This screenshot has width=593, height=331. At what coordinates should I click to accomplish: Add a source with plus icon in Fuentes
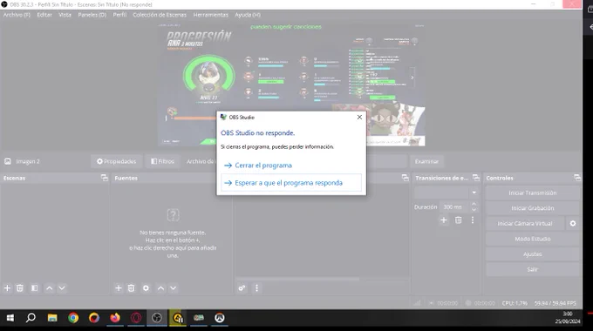(119, 288)
